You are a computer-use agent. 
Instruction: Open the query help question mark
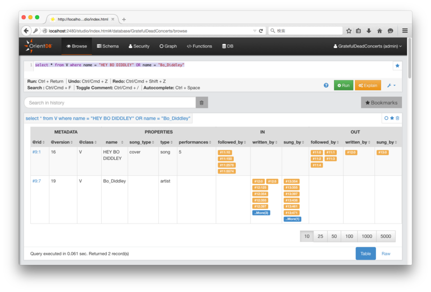tap(326, 85)
